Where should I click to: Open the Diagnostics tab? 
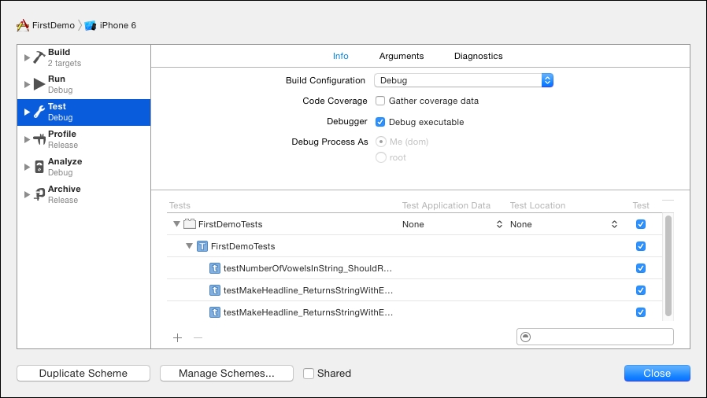tap(478, 56)
